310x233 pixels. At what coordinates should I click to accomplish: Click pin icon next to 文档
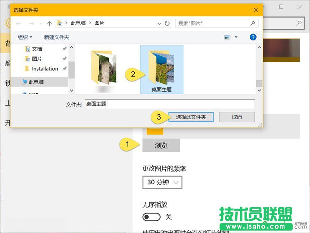65,49
